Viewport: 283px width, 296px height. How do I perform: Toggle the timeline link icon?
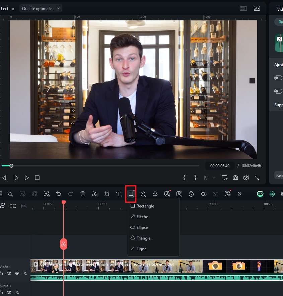pos(13,206)
